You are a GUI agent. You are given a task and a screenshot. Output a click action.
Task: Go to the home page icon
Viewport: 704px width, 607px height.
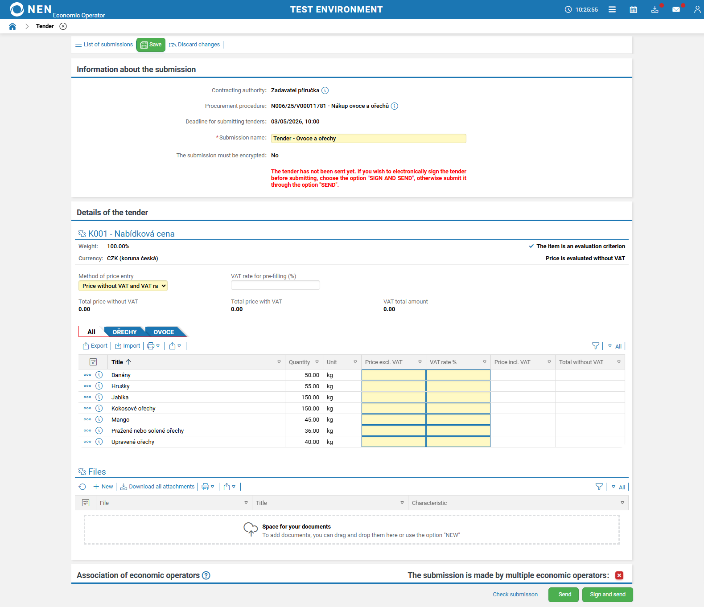[12, 26]
